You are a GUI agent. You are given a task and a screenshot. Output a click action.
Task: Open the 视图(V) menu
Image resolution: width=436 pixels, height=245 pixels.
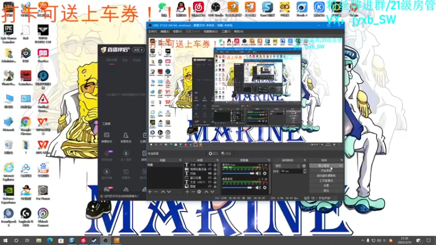click(x=177, y=32)
